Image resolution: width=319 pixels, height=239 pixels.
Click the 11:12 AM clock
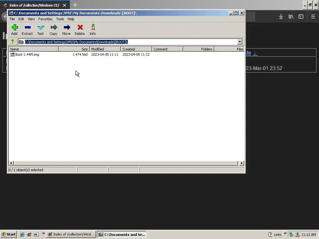click(x=308, y=235)
